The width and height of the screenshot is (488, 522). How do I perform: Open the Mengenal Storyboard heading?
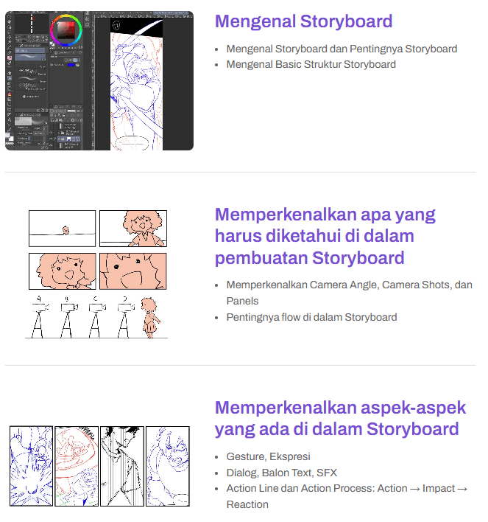pos(303,21)
